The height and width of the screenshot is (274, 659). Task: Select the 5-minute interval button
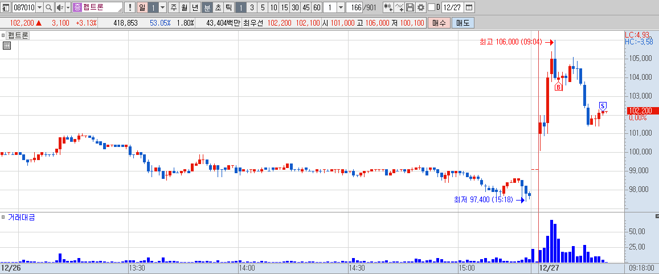(x=262, y=7)
